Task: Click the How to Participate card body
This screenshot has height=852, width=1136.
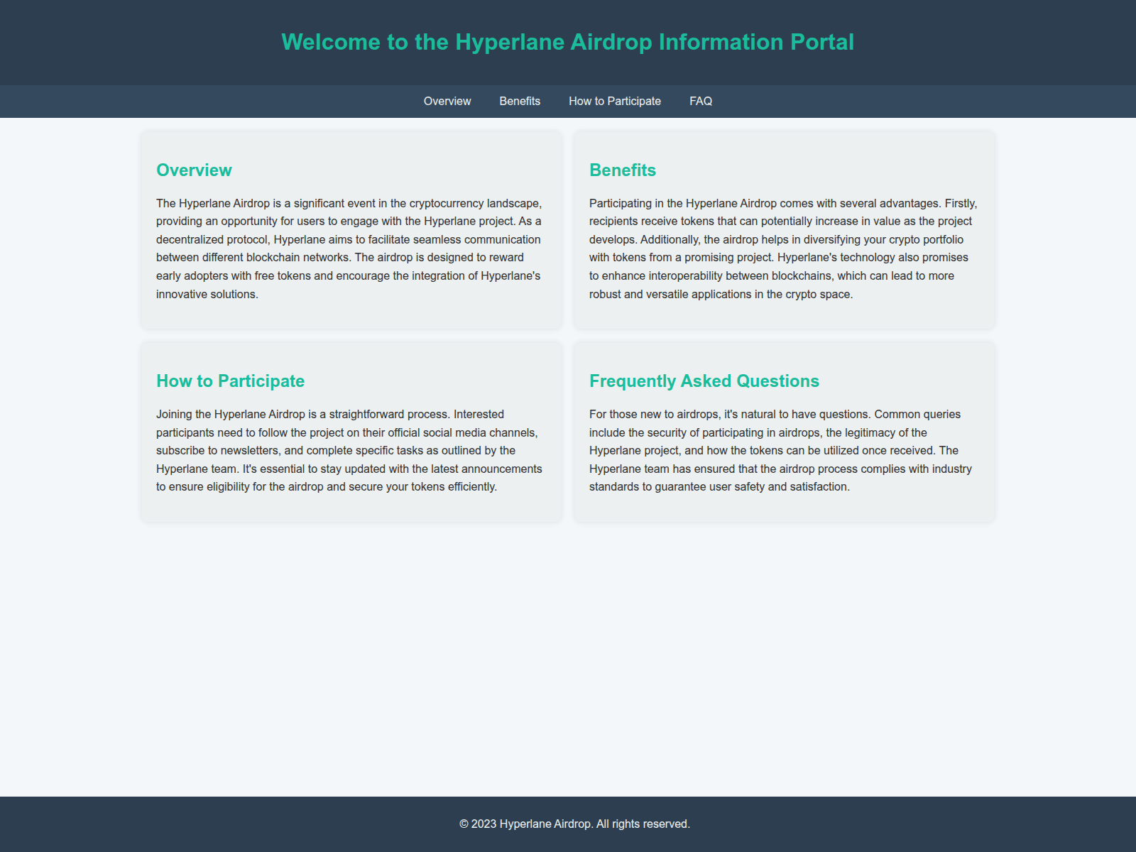Action: tap(349, 449)
